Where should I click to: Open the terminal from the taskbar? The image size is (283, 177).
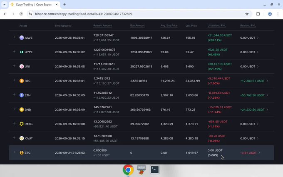[x=155, y=170]
